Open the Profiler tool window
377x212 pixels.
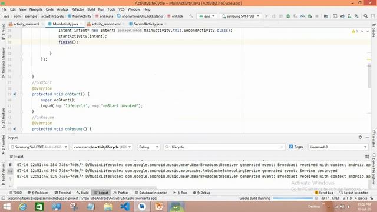pyautogui.click(x=121, y=193)
